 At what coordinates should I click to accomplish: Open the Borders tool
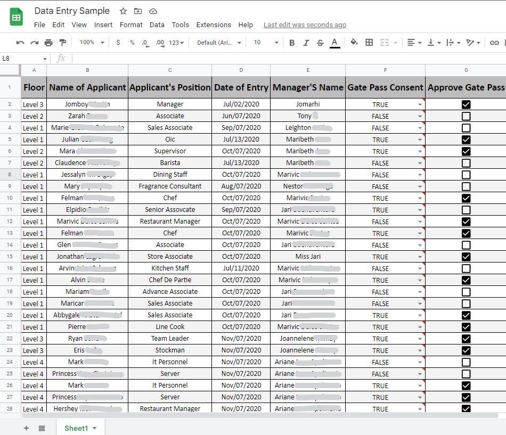pyautogui.click(x=369, y=42)
